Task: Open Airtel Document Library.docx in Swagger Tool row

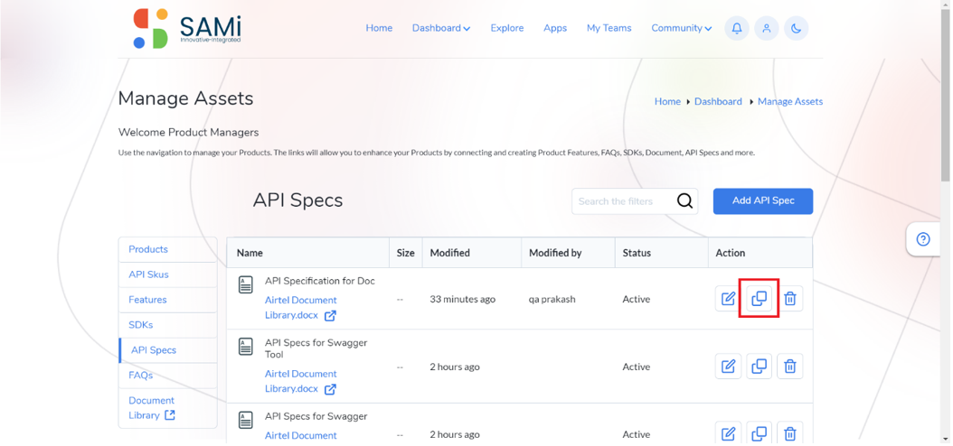Action: [301, 381]
